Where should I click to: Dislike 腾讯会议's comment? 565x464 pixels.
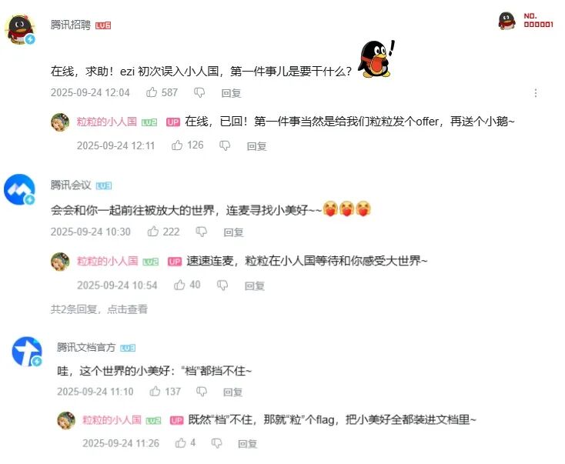(x=201, y=232)
